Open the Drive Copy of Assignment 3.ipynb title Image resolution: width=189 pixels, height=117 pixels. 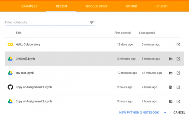click(34, 101)
